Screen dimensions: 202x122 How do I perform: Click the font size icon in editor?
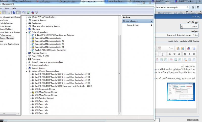point(194,48)
